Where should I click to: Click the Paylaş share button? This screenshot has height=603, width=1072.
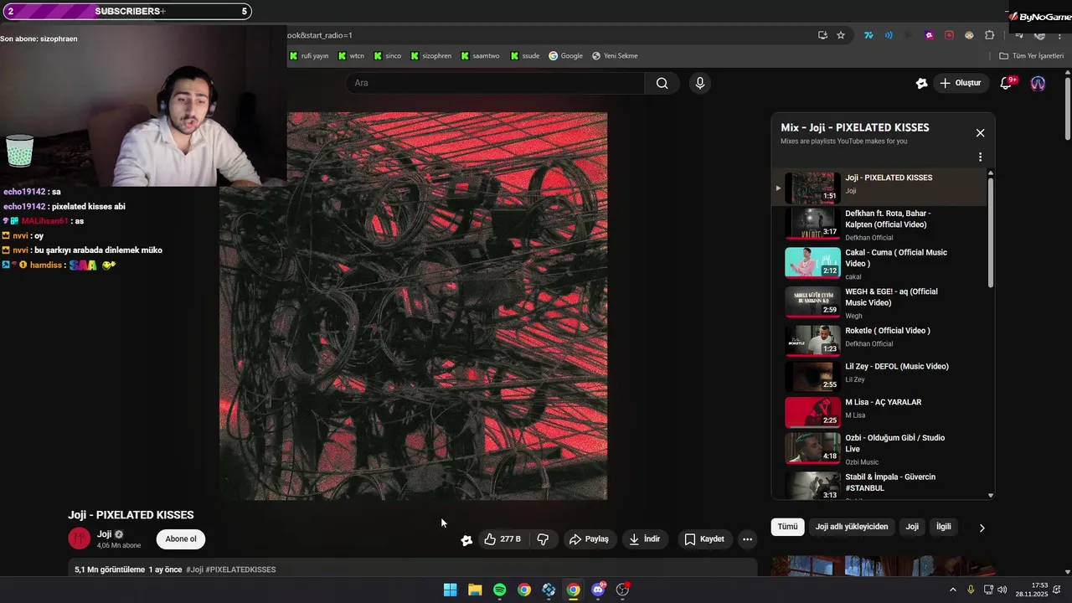pyautogui.click(x=589, y=539)
